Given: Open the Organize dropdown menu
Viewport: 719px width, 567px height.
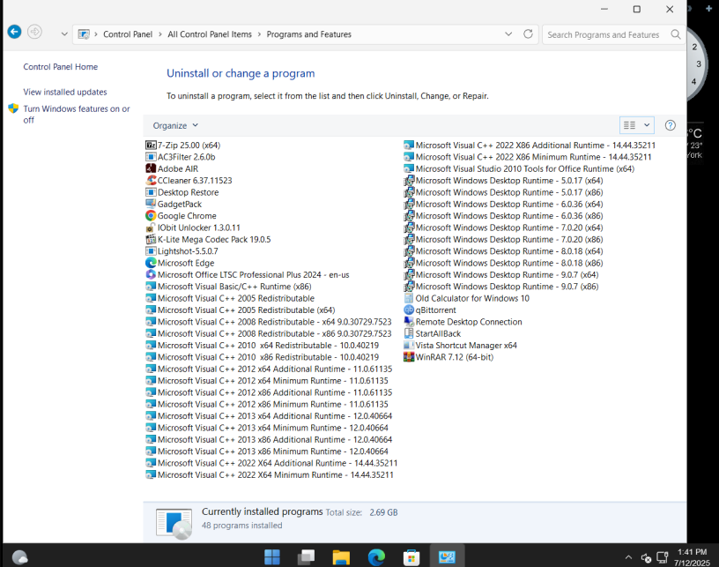Looking at the screenshot, I should 175,125.
